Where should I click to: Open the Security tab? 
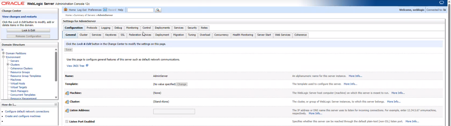(x=192, y=28)
